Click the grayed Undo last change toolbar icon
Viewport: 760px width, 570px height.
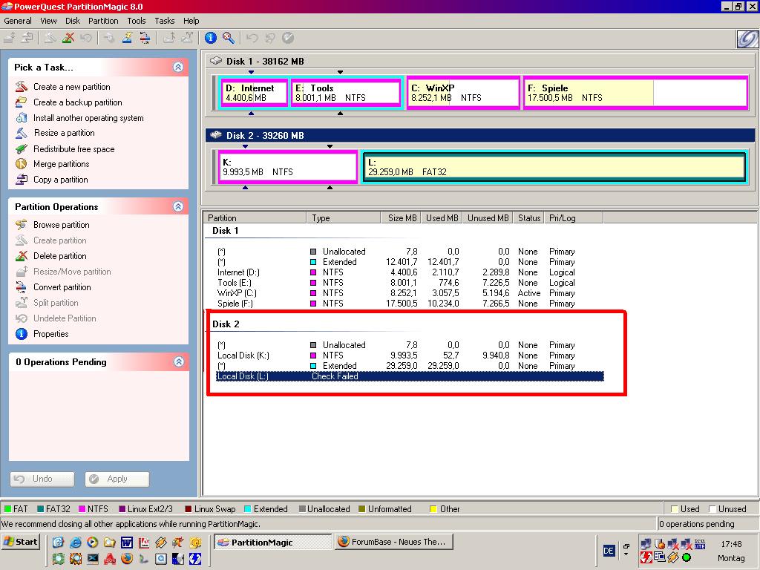coord(252,38)
